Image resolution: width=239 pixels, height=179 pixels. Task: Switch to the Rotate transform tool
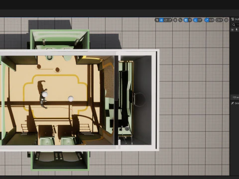tap(165, 20)
